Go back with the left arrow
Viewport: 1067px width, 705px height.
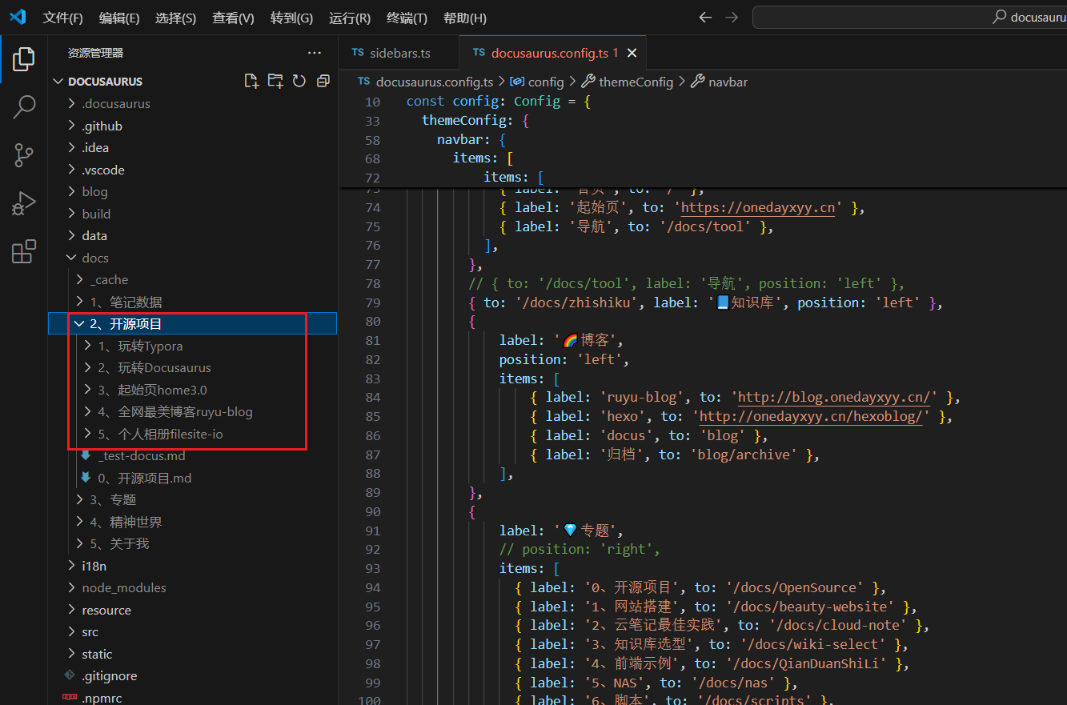(x=705, y=17)
